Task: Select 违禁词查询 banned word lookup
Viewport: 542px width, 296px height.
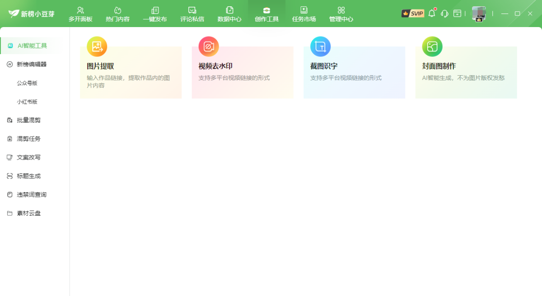Action: [x=28, y=194]
